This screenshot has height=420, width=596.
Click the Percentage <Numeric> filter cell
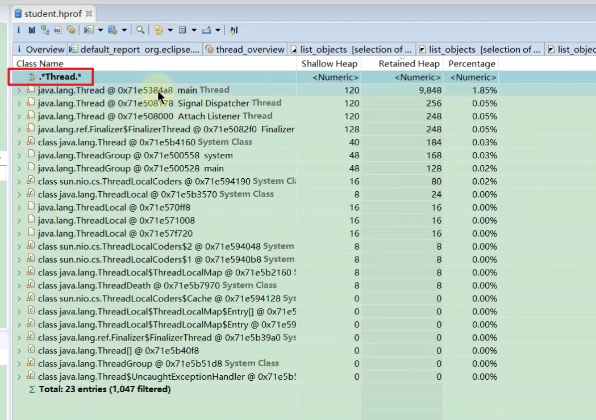point(473,77)
